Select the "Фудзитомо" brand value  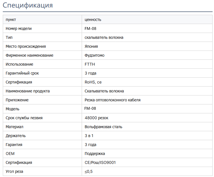[x=95, y=55]
